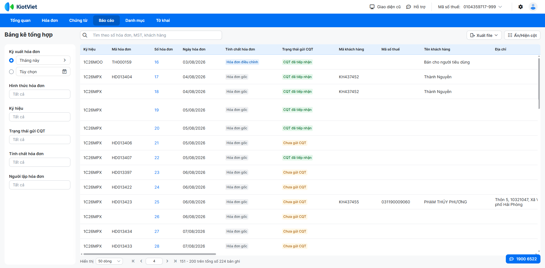The width and height of the screenshot is (545, 268).
Task: Click the Giao diện cũ monitor icon
Action: coord(372,7)
